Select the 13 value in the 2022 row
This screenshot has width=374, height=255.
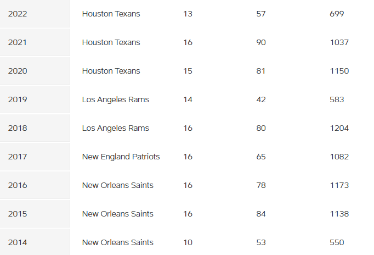coord(188,14)
